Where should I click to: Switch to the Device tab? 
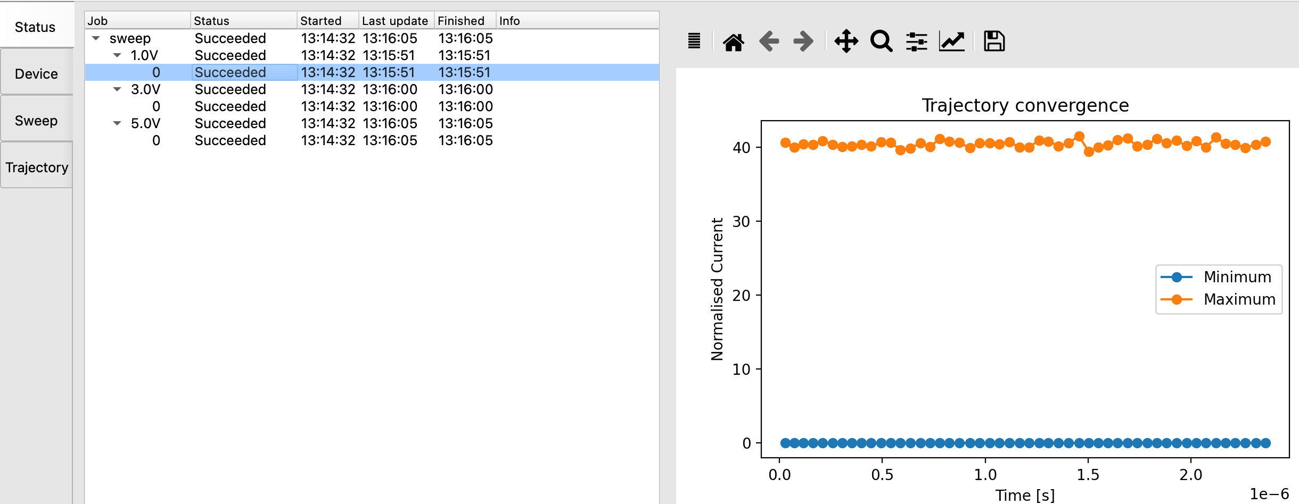coord(36,74)
